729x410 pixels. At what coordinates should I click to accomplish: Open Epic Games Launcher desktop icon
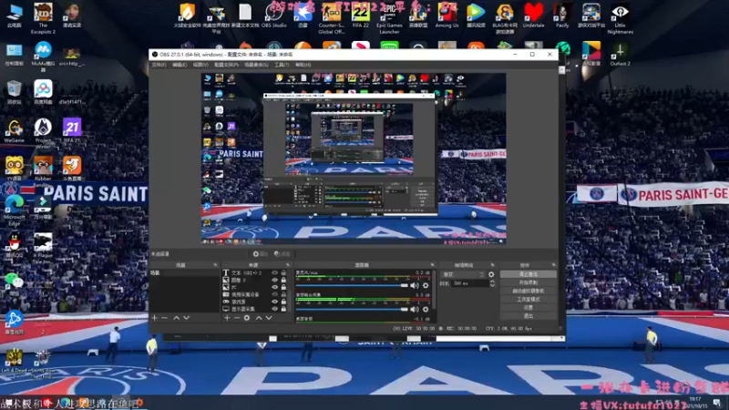389,17
